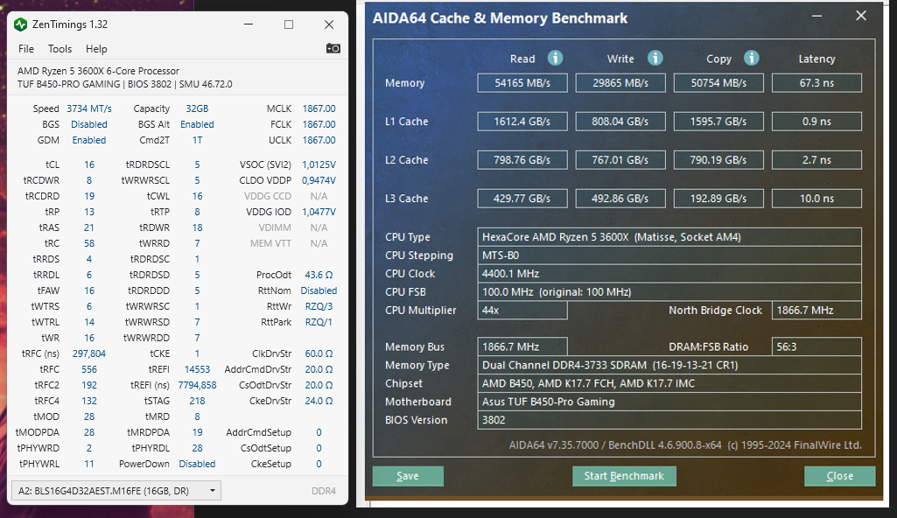Viewport: 897px width, 518px height.
Task: Click the North Bridge Clock 1866.7 MHz field
Action: (x=816, y=310)
